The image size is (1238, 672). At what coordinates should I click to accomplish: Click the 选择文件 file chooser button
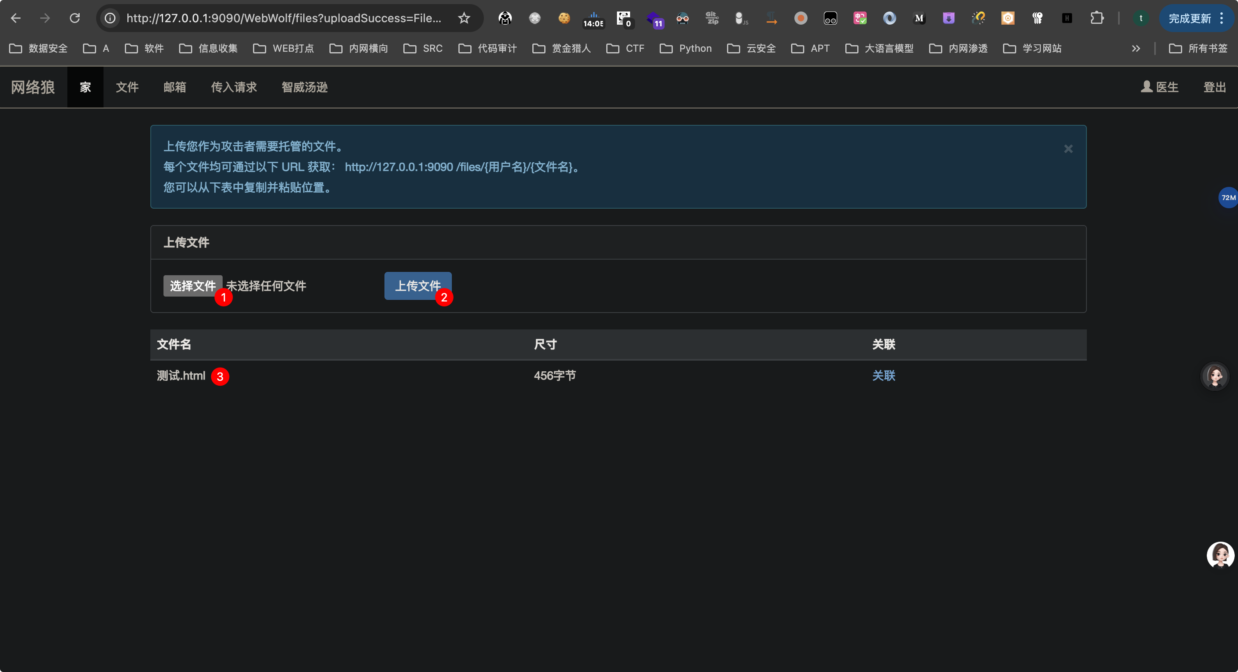[x=193, y=286]
